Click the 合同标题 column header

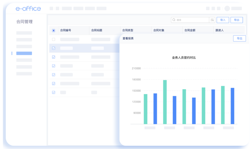click(x=96, y=31)
